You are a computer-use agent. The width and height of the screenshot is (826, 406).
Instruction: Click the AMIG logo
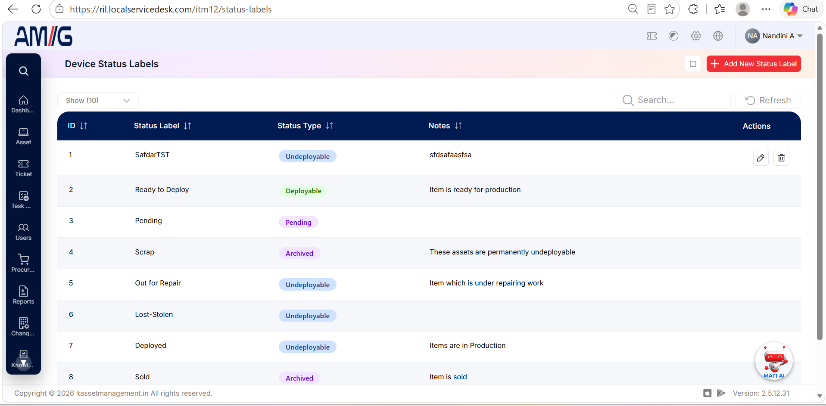point(44,36)
